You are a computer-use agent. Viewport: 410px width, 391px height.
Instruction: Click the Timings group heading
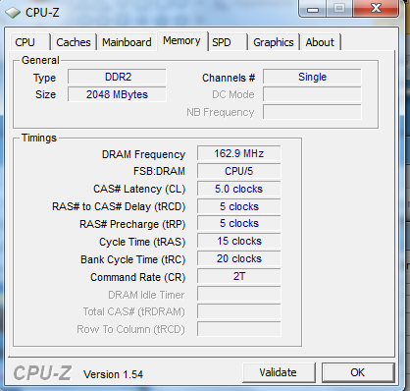click(39, 138)
